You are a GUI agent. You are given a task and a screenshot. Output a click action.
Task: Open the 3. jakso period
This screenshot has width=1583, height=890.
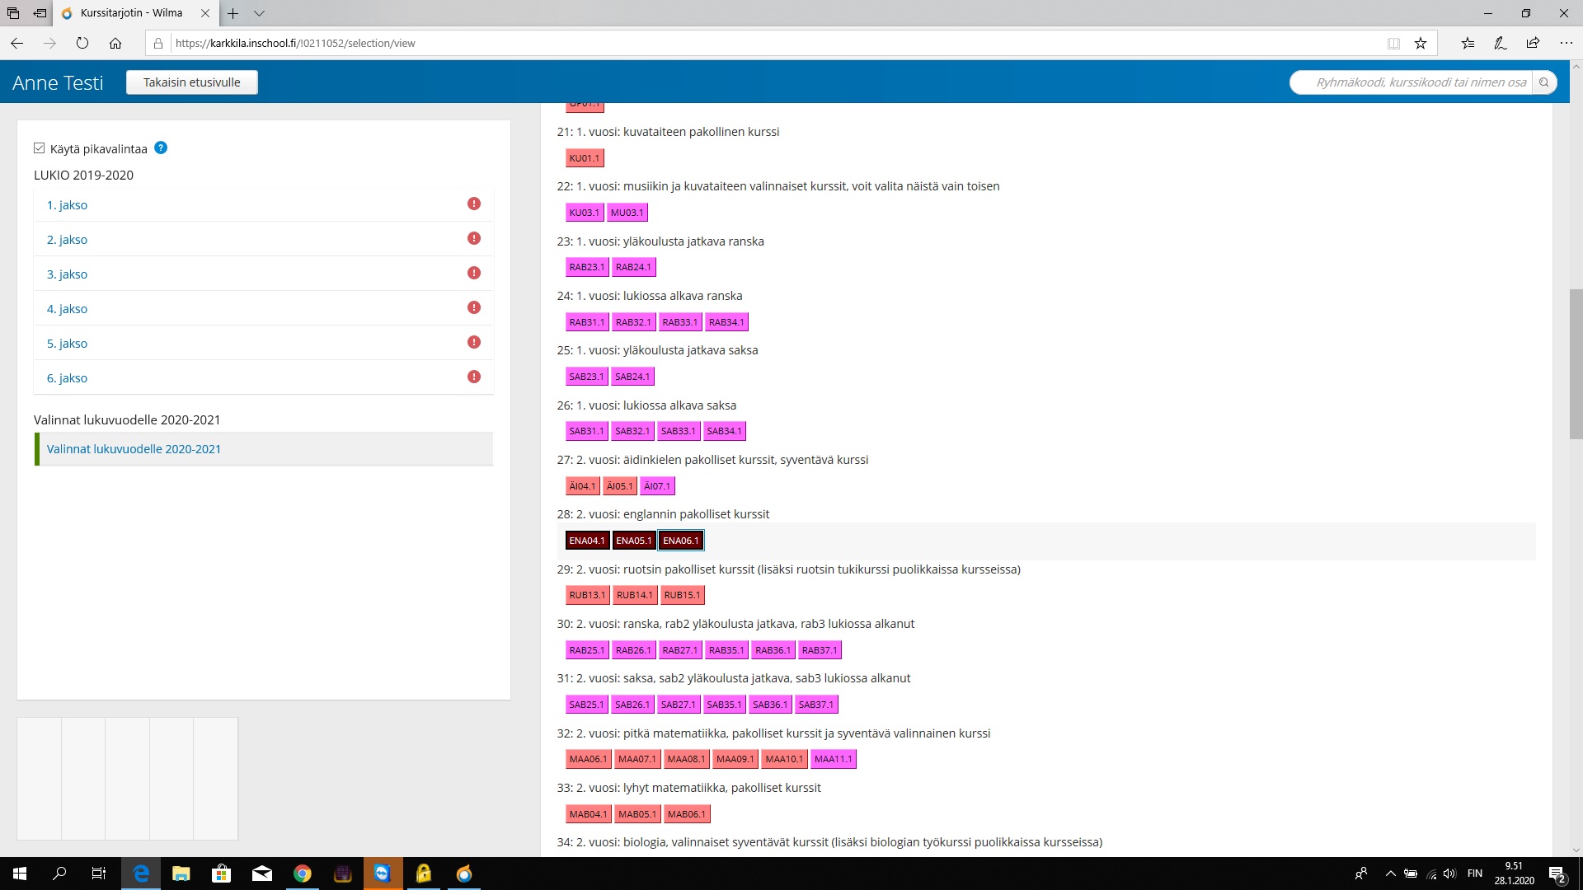tap(67, 274)
